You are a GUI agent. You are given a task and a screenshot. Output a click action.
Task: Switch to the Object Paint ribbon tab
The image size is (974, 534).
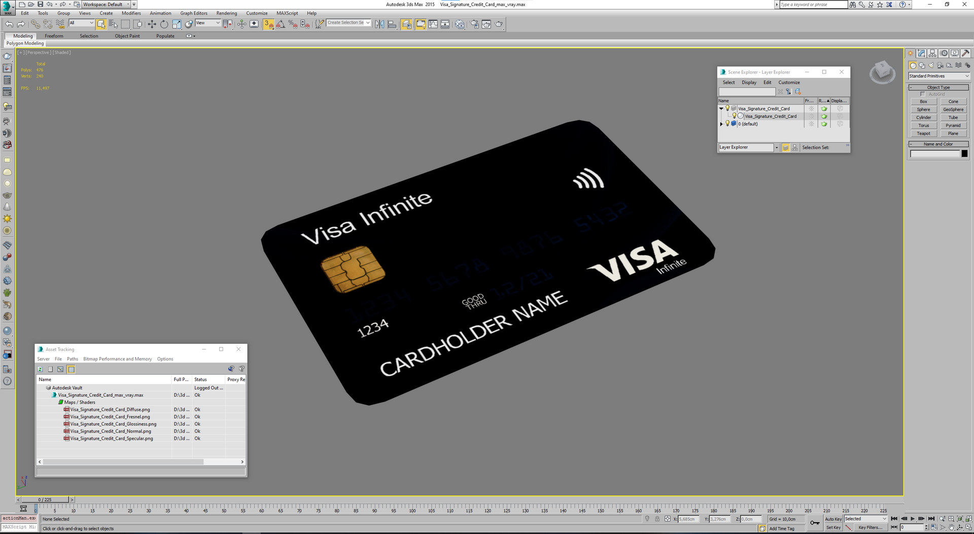127,36
